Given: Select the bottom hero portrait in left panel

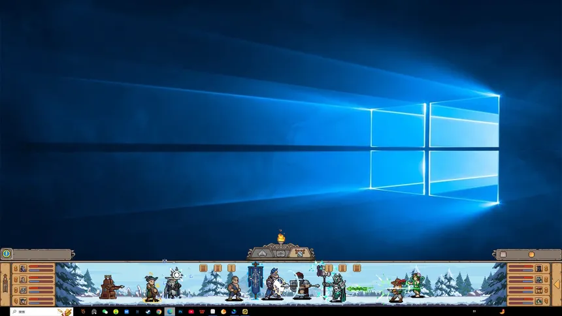Looking at the screenshot, I should 23,301.
